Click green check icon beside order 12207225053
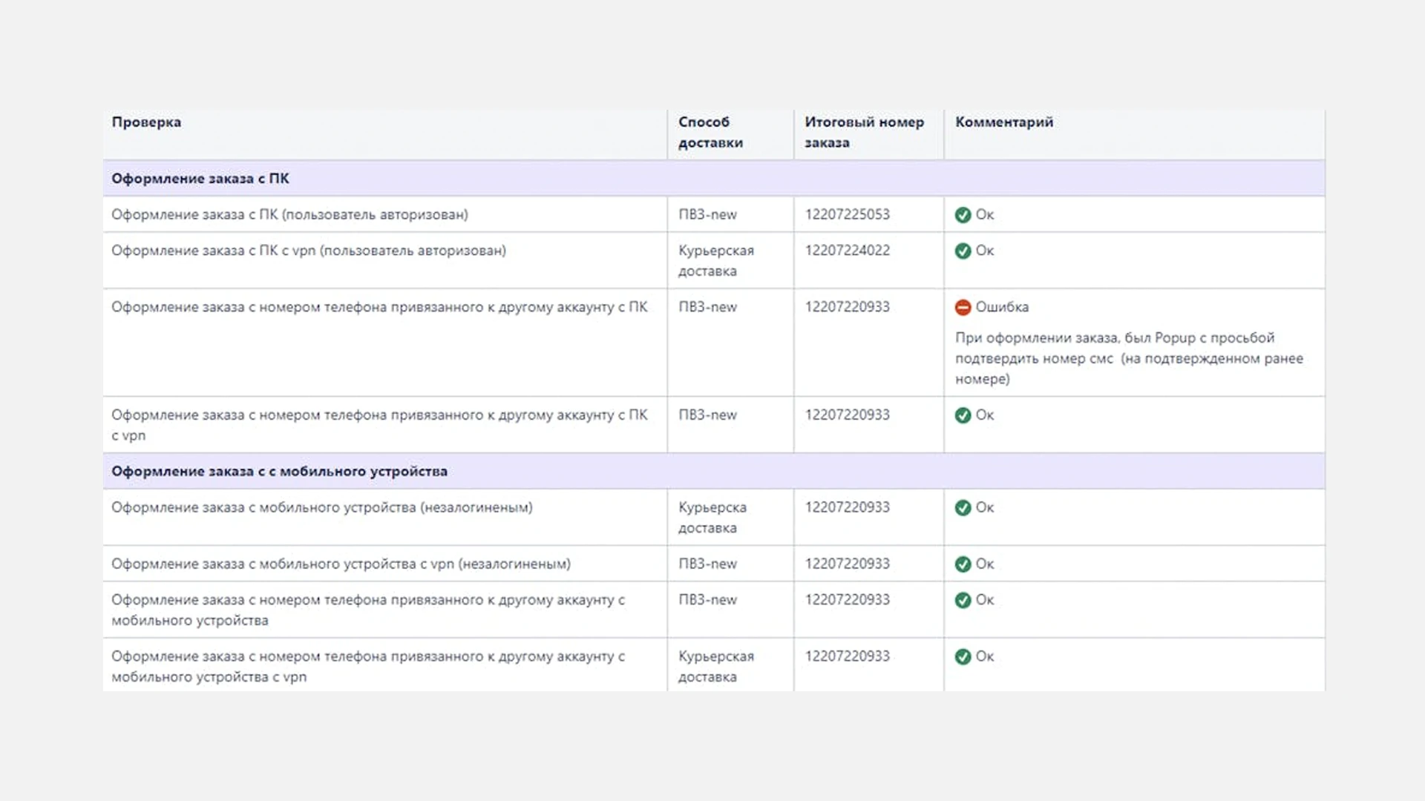 pyautogui.click(x=963, y=215)
